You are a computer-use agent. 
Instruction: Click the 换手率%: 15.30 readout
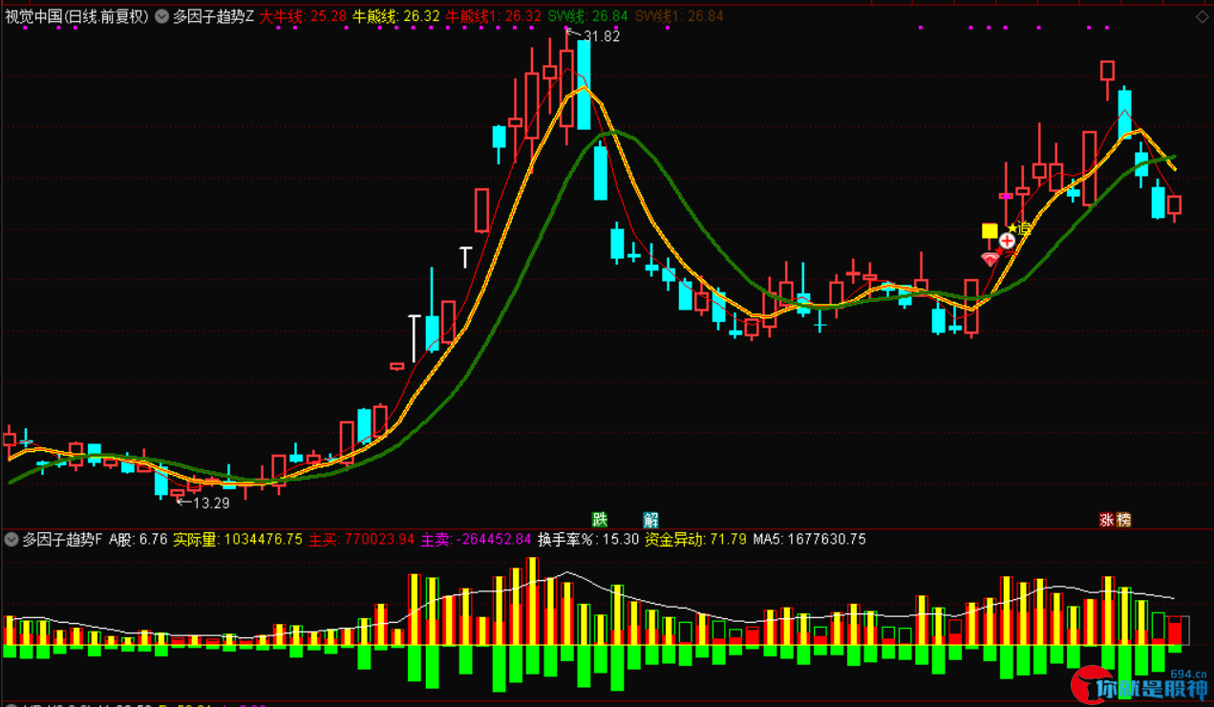(587, 539)
